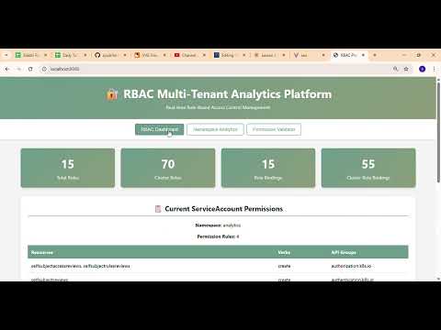Open the tab search dropdown arrow
This screenshot has width=441, height=330.
click(6, 55)
